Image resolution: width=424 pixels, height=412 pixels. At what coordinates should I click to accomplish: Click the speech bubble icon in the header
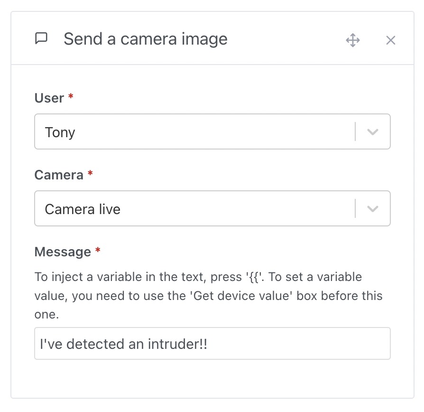click(x=42, y=39)
